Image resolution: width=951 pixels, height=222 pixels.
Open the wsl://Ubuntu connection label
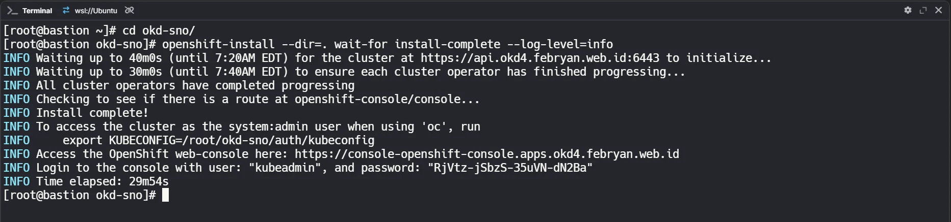pos(96,11)
